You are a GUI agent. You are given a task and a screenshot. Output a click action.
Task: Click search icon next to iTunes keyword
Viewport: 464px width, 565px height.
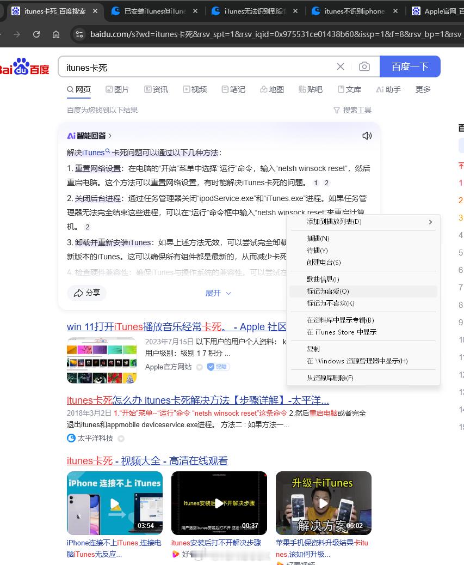click(x=108, y=151)
